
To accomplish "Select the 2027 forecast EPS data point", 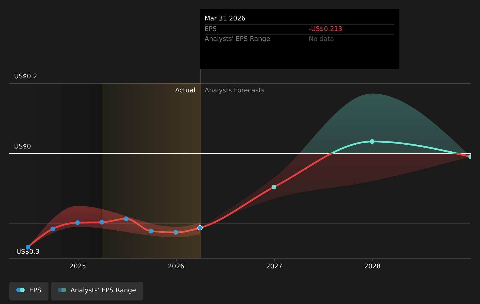I will pos(274,187).
